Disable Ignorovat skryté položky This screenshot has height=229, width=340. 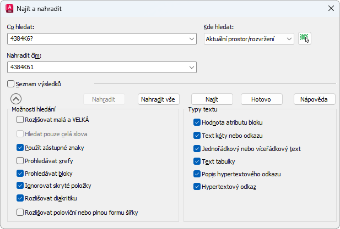(20, 186)
